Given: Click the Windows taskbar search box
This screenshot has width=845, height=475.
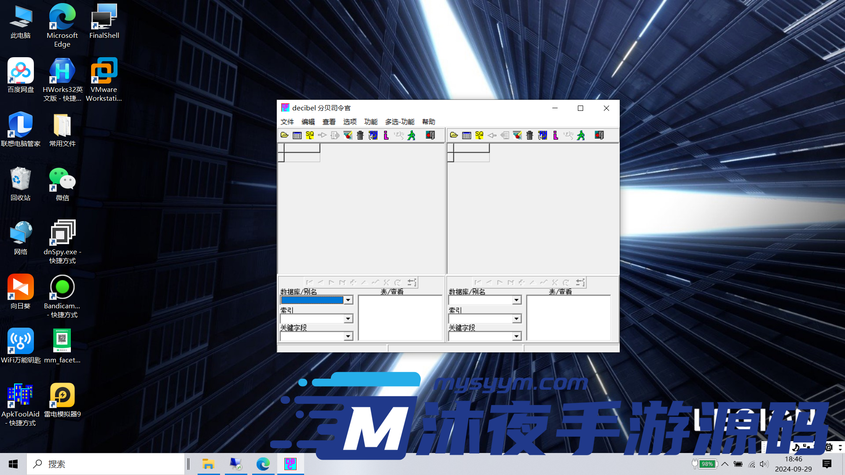Looking at the screenshot, I should [x=106, y=464].
